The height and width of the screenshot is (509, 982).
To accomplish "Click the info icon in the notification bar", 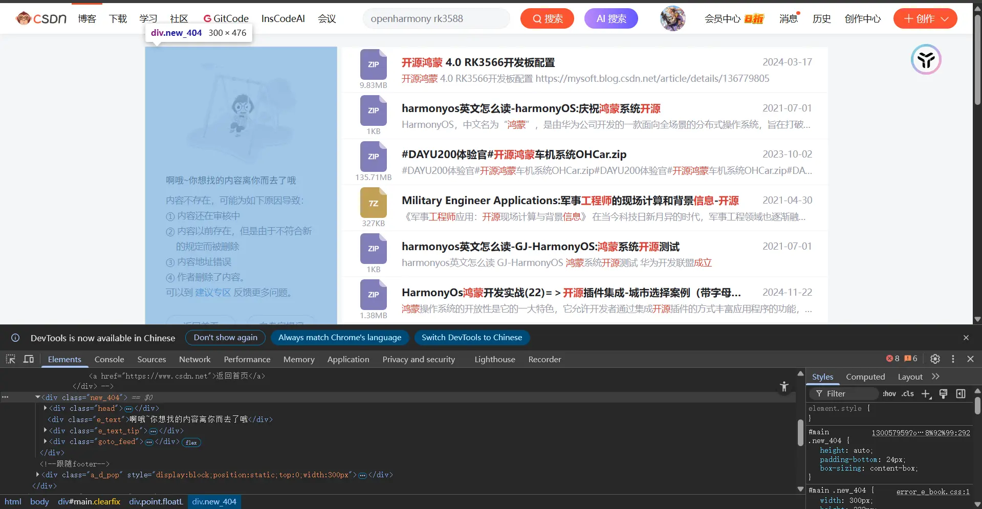I will click(15, 338).
